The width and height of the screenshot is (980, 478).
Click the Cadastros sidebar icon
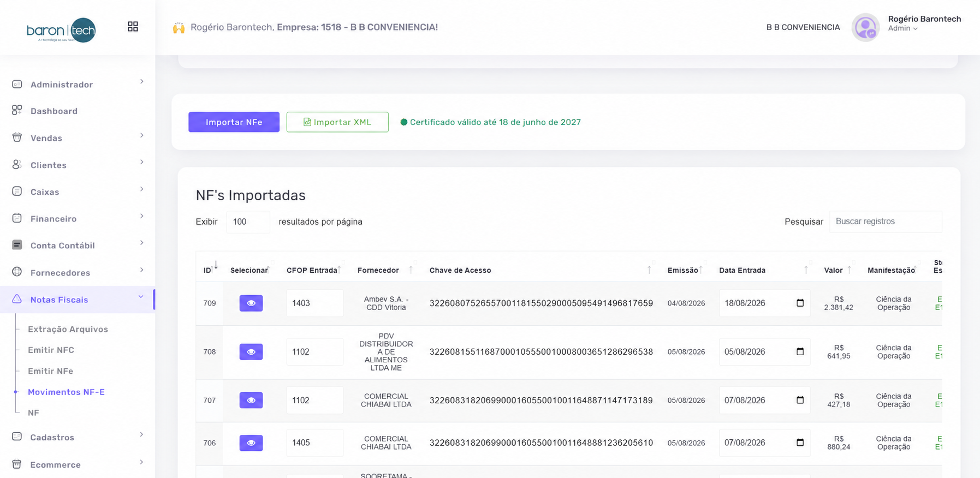[17, 437]
